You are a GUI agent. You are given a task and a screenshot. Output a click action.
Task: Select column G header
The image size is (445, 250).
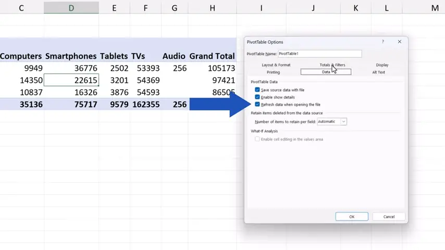(174, 8)
